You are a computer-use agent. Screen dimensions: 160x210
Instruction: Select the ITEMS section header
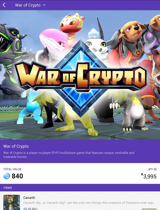point(8,188)
